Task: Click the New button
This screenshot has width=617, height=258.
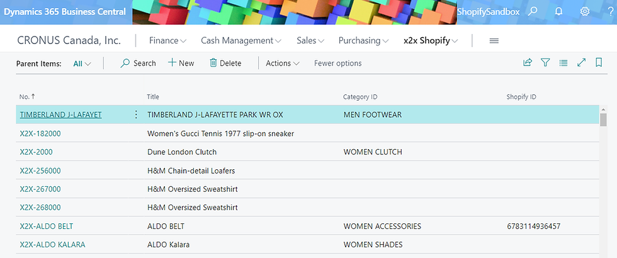Action: coord(181,64)
